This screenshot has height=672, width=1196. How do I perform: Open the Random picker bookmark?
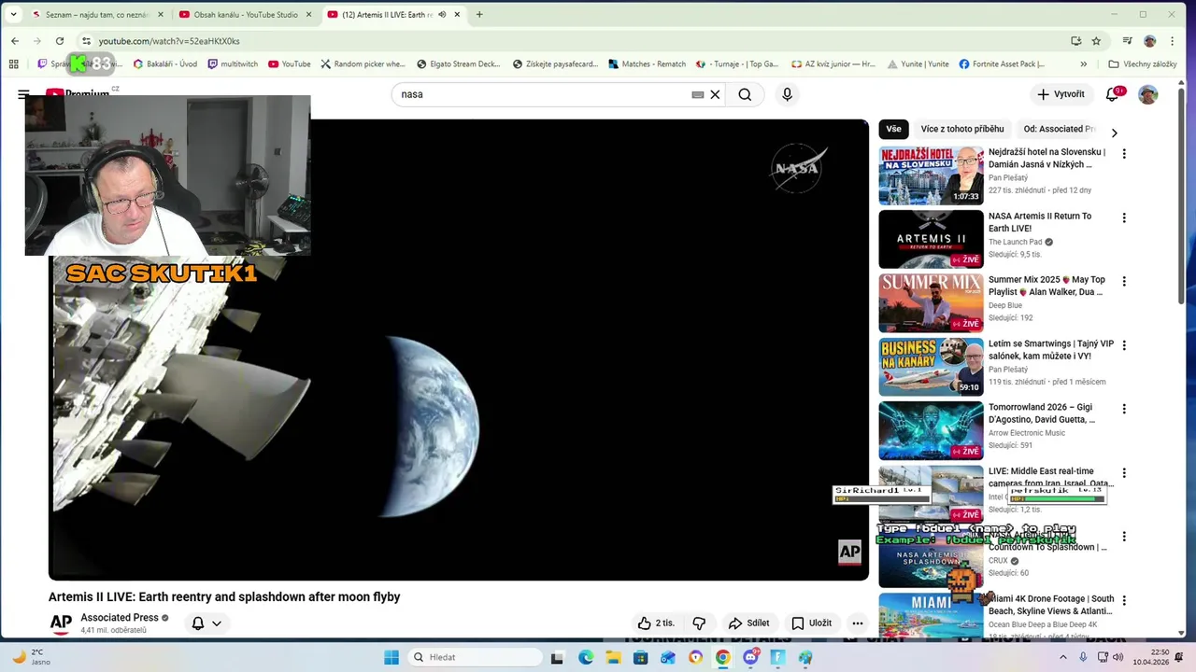point(363,64)
